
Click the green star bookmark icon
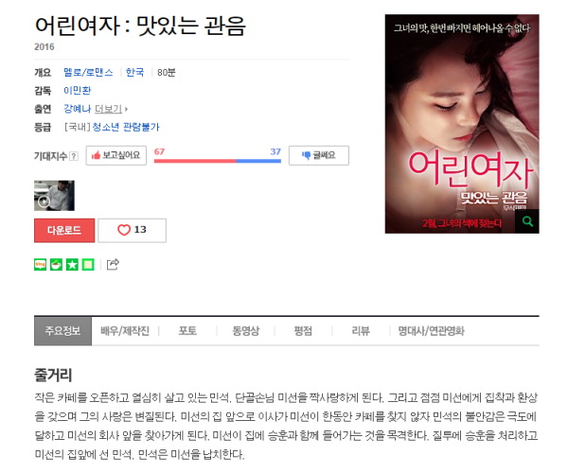pos(72,265)
